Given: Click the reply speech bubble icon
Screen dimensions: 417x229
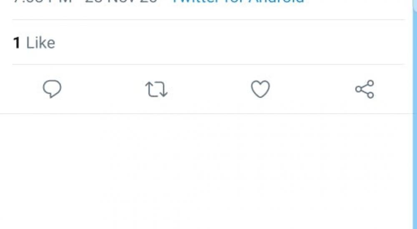Looking at the screenshot, I should tap(53, 89).
